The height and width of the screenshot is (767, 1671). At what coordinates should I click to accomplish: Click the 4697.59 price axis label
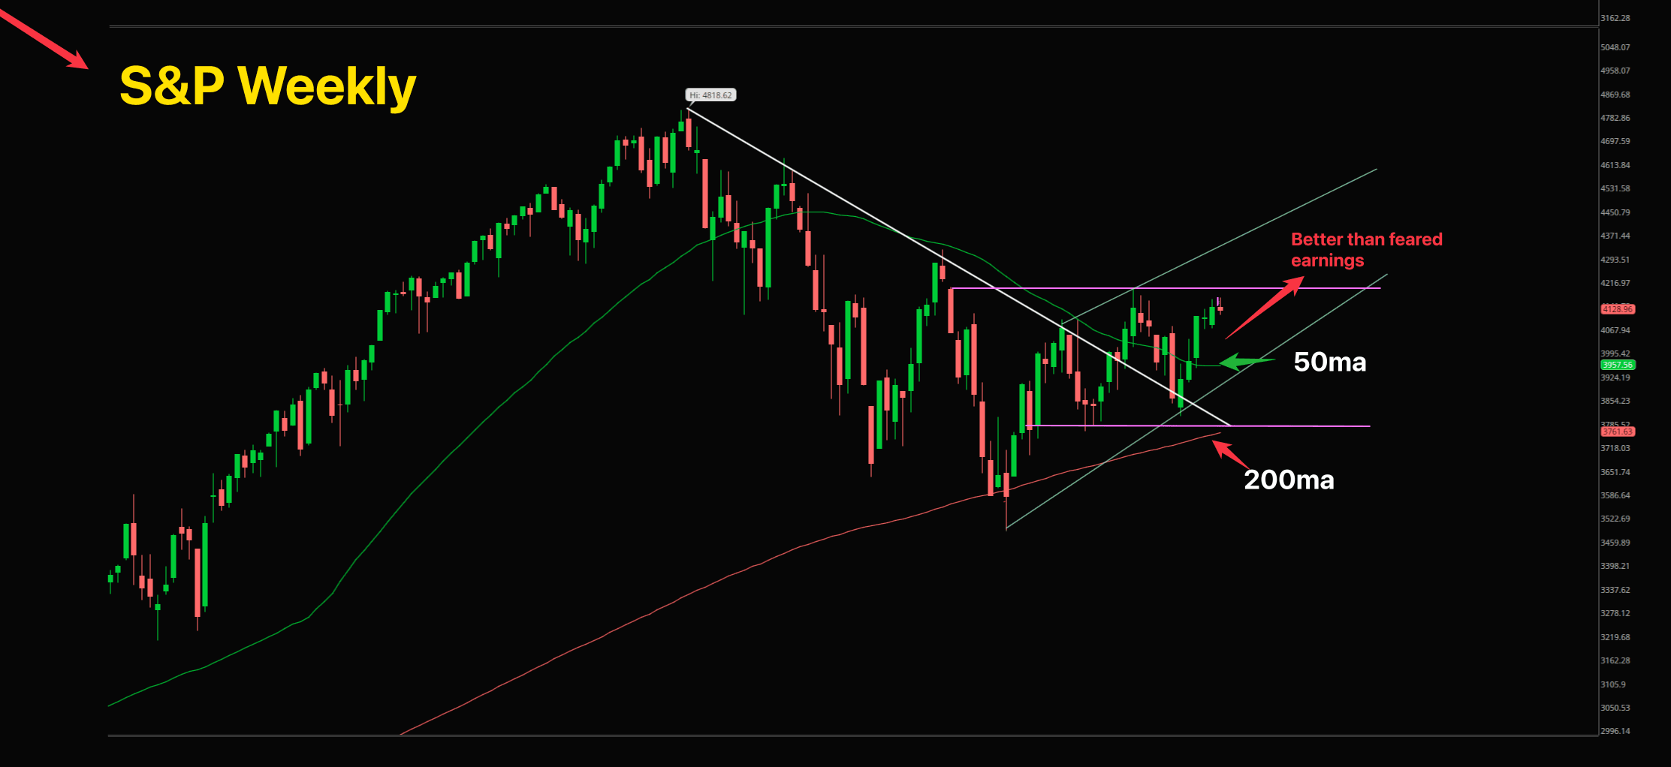(x=1615, y=141)
